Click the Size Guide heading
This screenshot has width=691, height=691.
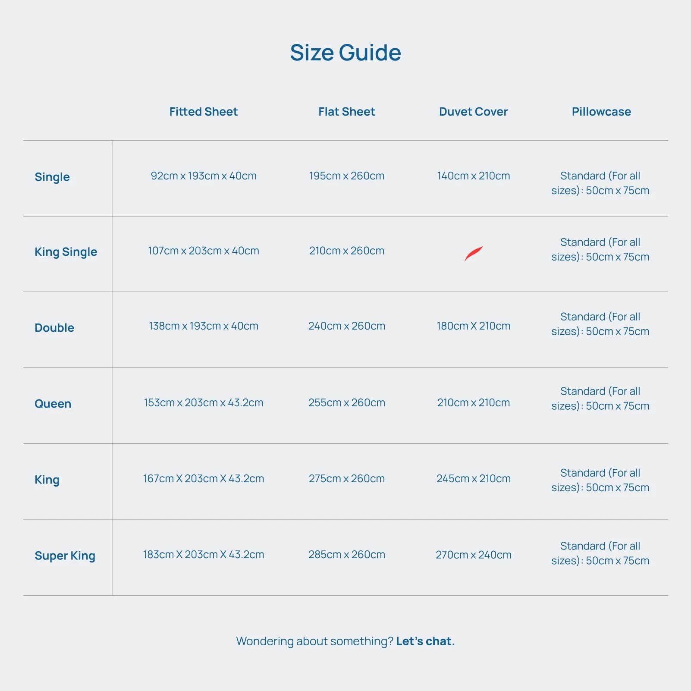(345, 53)
